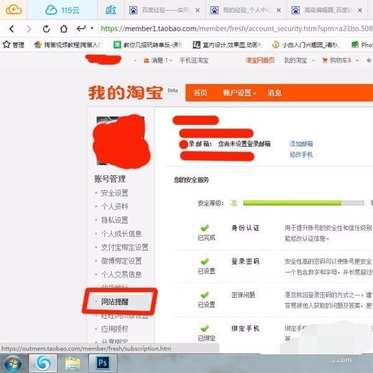Viewport: 373px width, 373px height.
Task: Click 密保问题 security item
Action: tap(243, 295)
